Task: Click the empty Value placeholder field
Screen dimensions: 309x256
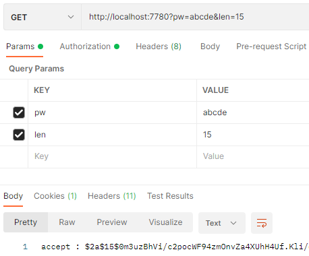Action: tap(253, 156)
